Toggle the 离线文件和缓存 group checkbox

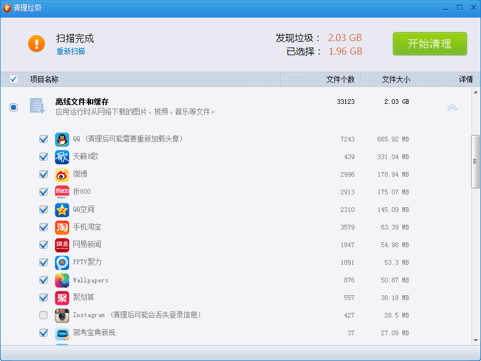tap(13, 107)
